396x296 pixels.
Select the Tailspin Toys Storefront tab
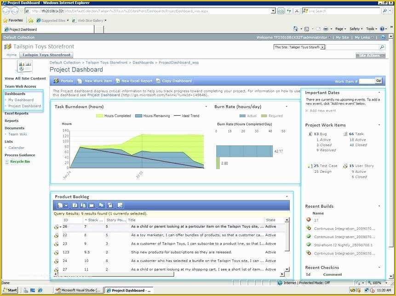point(46,55)
